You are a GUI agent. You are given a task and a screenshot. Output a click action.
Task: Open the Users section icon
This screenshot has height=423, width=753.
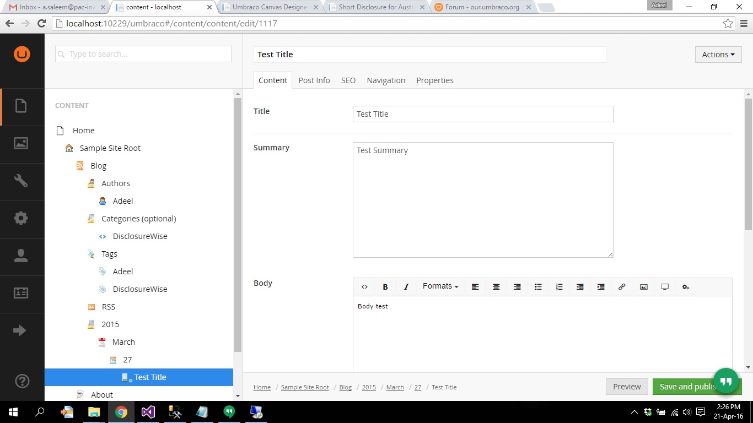coord(21,256)
